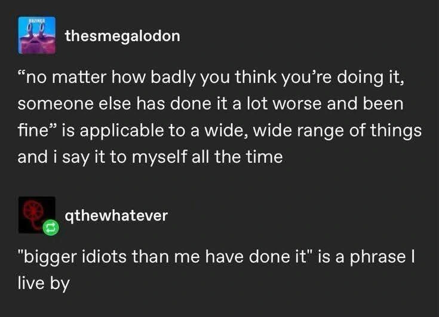Click the green reblog badge icon
439x317 pixels.
click(x=50, y=227)
